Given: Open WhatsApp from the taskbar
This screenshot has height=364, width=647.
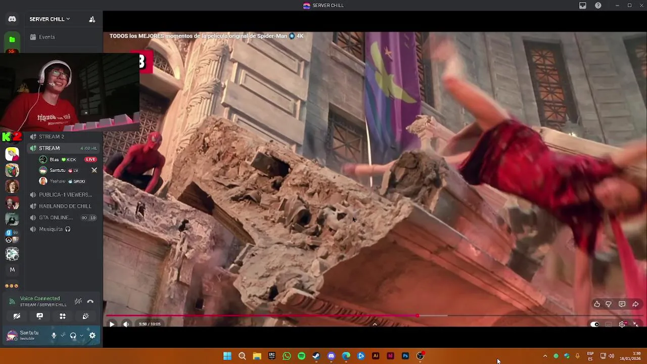Looking at the screenshot, I should pyautogui.click(x=287, y=356).
